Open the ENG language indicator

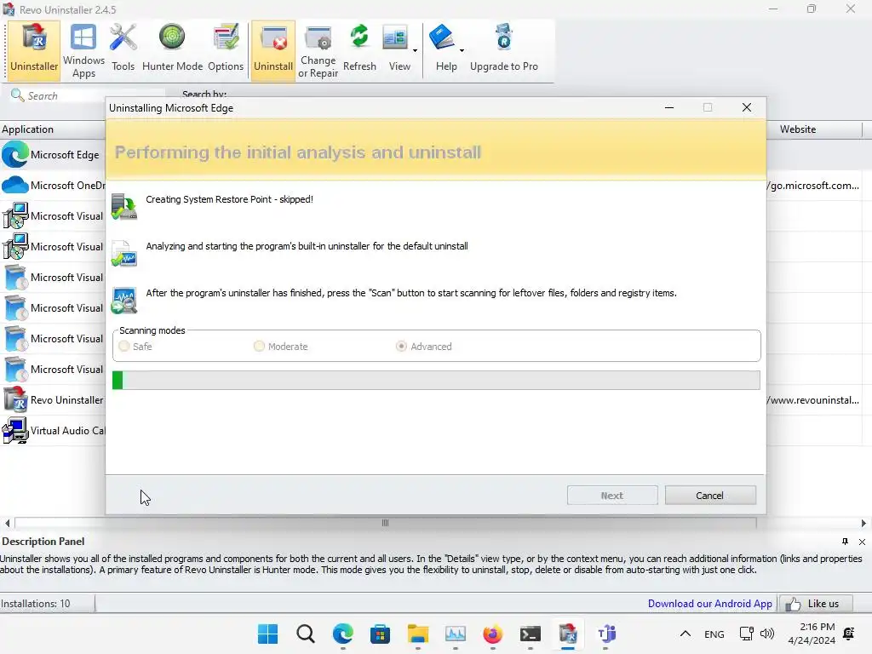714,634
